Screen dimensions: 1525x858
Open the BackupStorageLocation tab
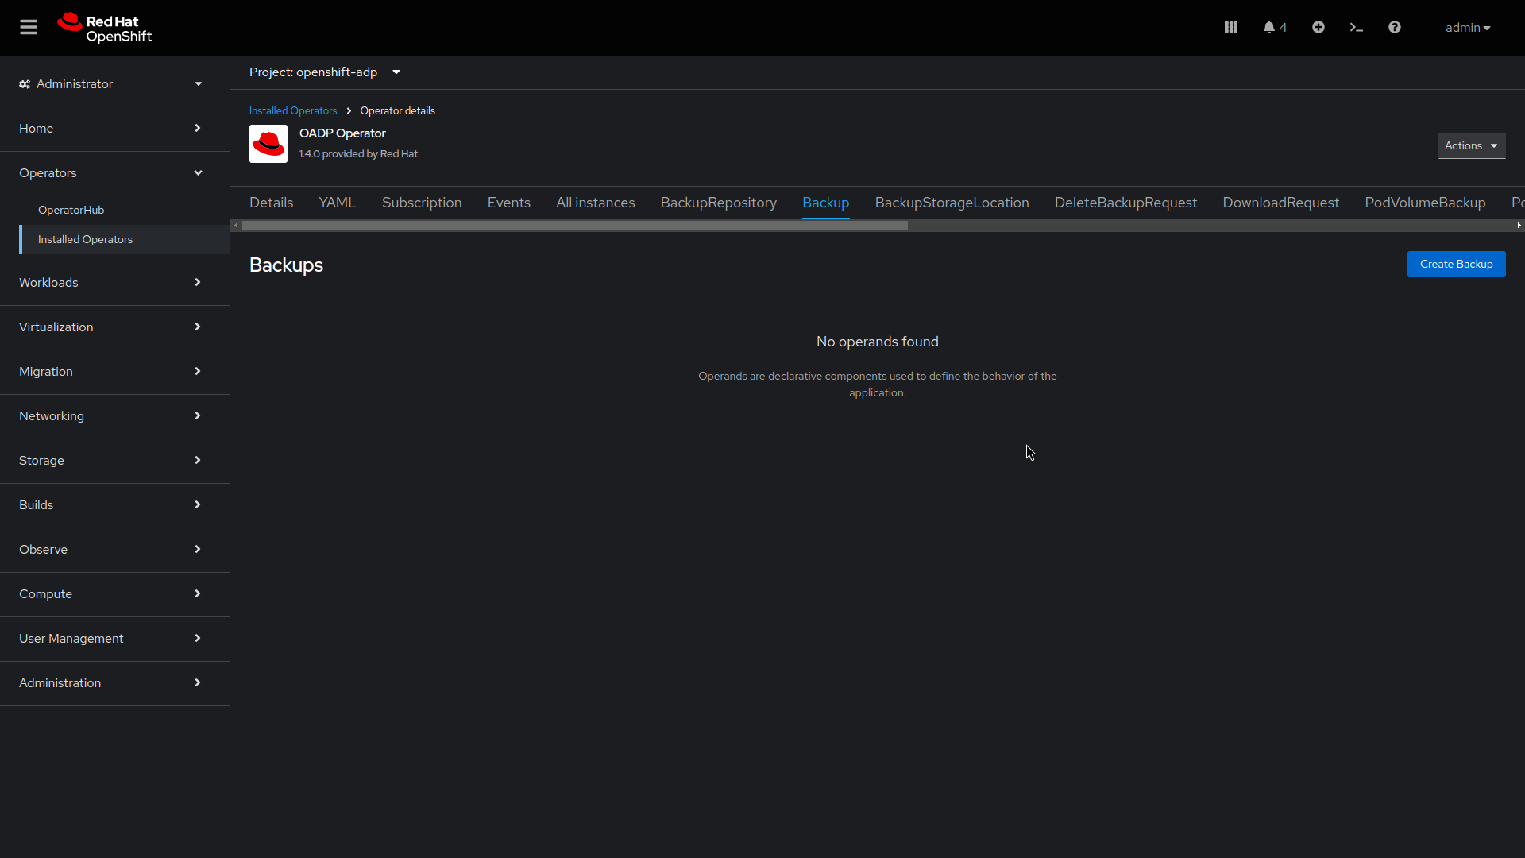point(952,203)
